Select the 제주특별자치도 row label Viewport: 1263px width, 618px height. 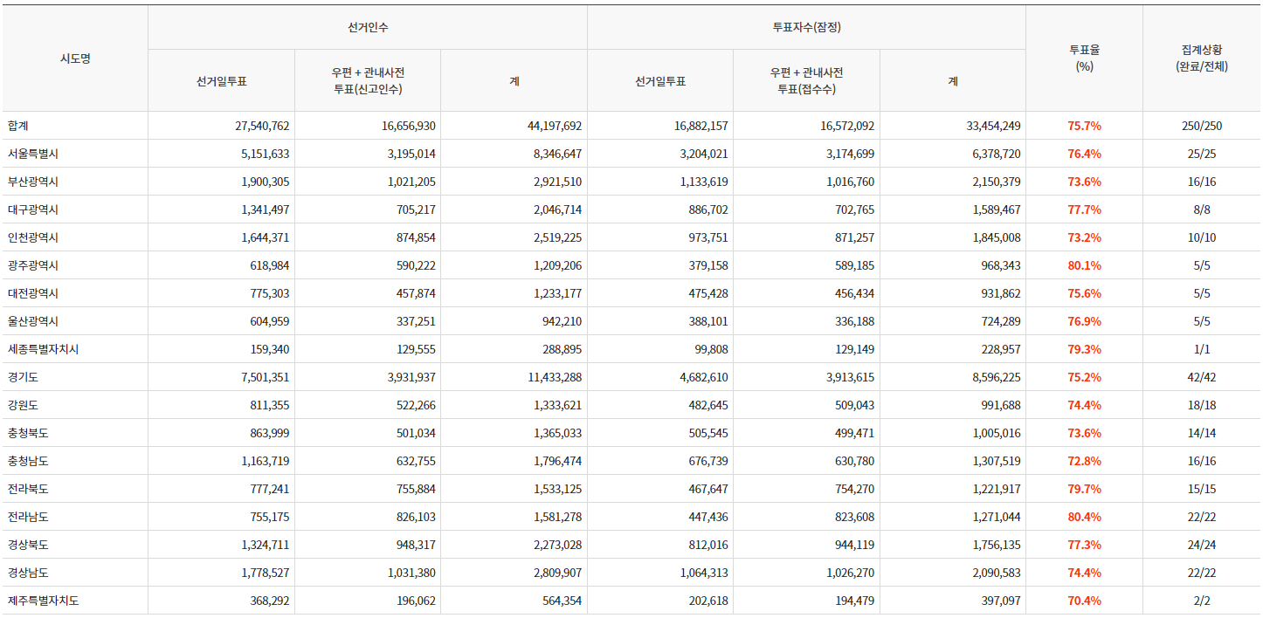tap(43, 601)
